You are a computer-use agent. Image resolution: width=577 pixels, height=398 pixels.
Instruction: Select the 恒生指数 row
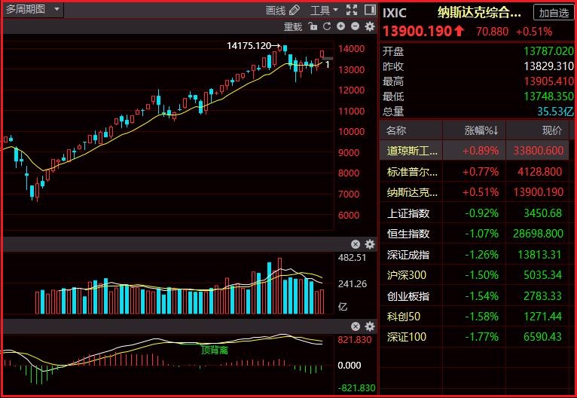[x=475, y=234]
